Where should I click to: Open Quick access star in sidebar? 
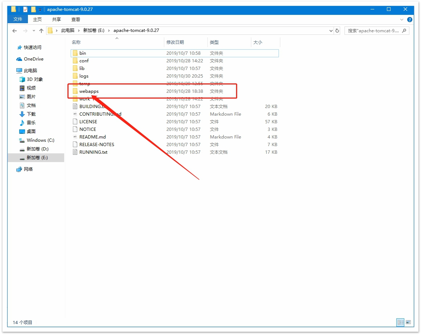(x=20, y=47)
